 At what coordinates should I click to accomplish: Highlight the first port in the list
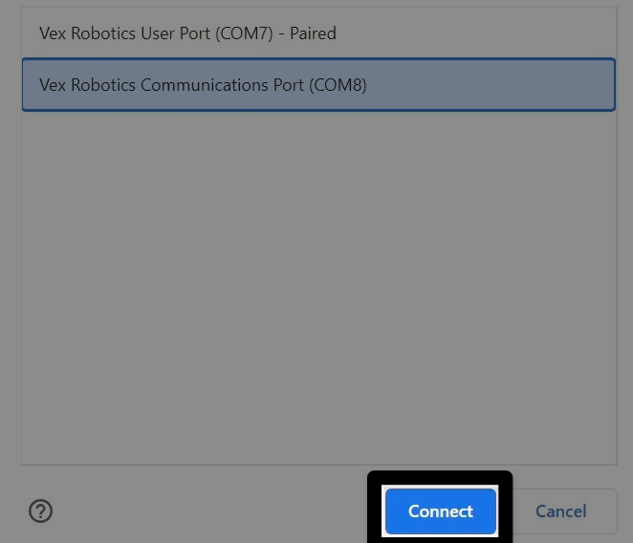[x=318, y=33]
